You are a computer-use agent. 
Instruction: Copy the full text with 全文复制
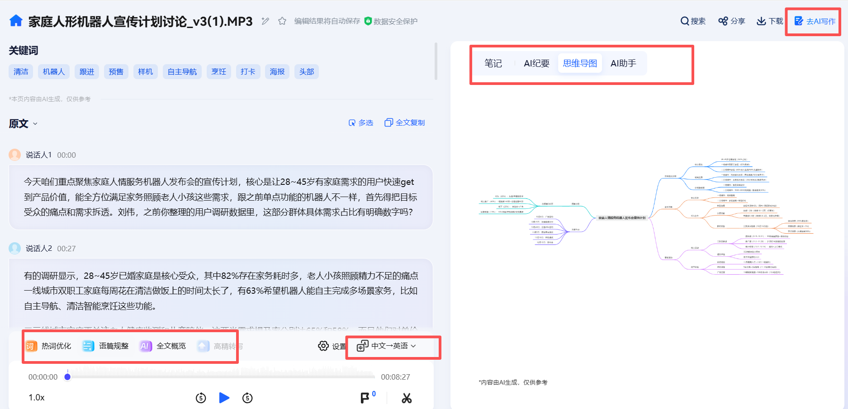(x=405, y=123)
